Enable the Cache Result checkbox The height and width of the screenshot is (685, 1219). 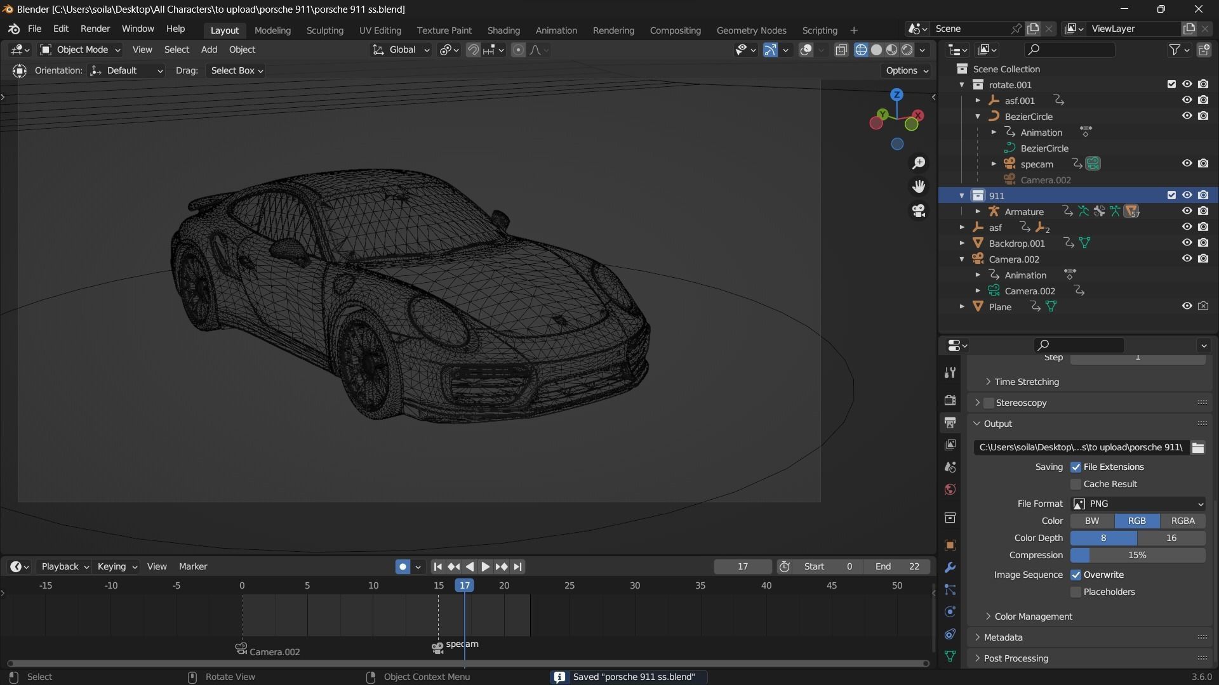pyautogui.click(x=1076, y=485)
